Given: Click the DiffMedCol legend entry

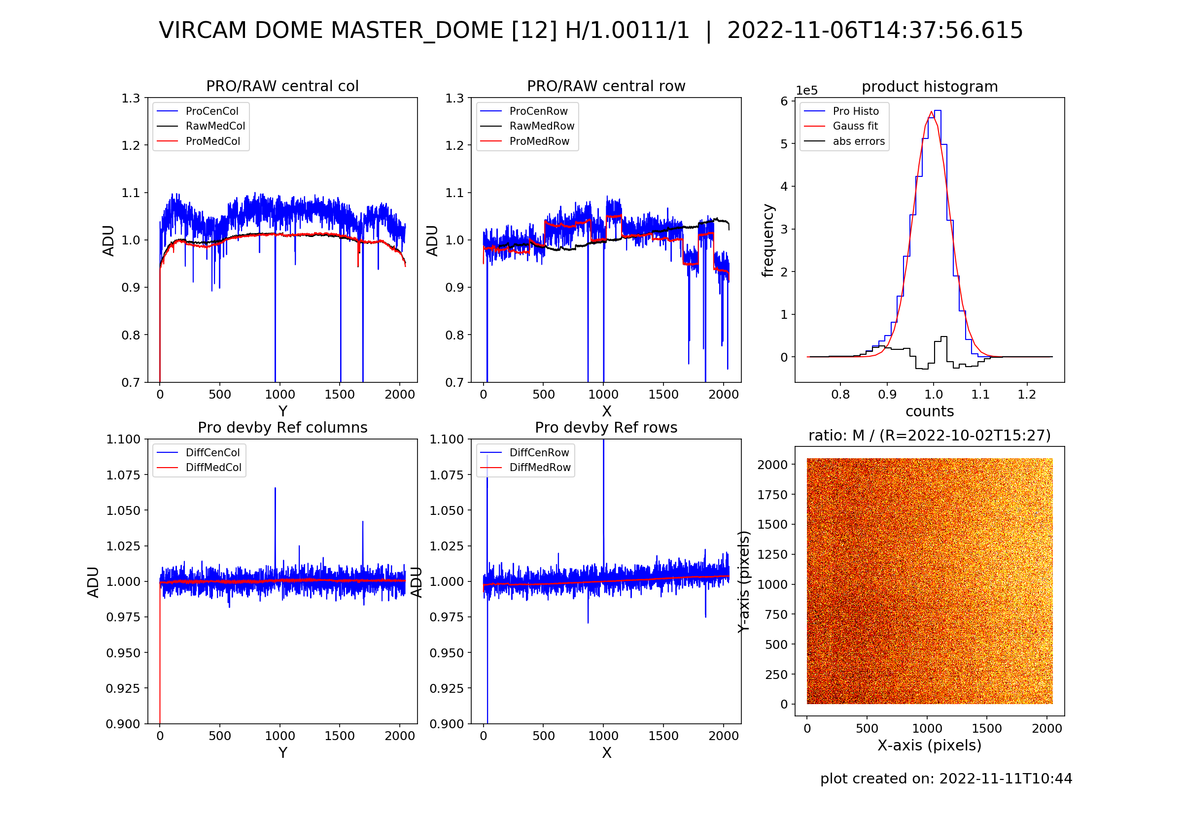Looking at the screenshot, I should point(213,467).
